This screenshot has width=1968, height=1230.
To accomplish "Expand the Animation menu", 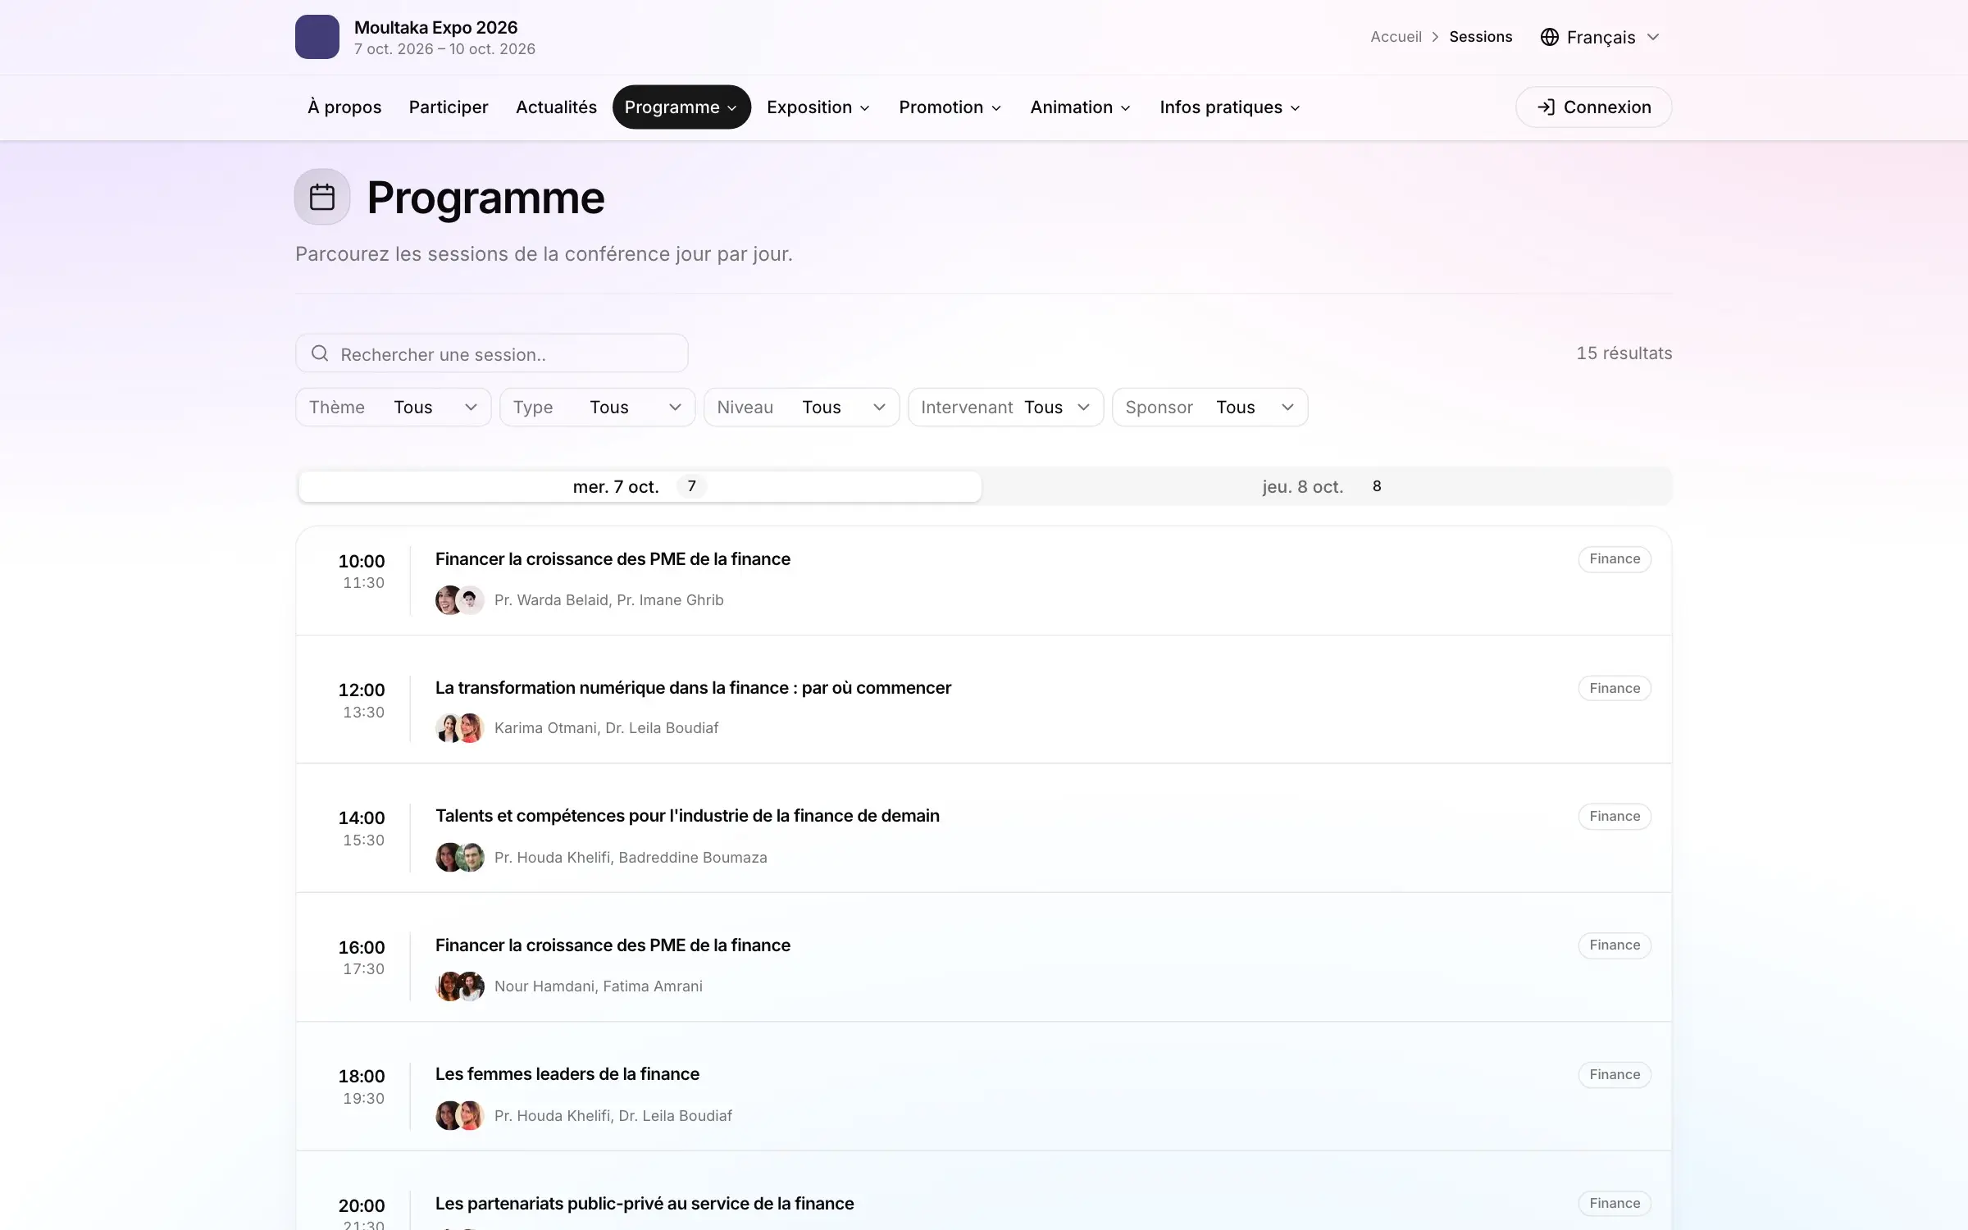I will (x=1080, y=107).
